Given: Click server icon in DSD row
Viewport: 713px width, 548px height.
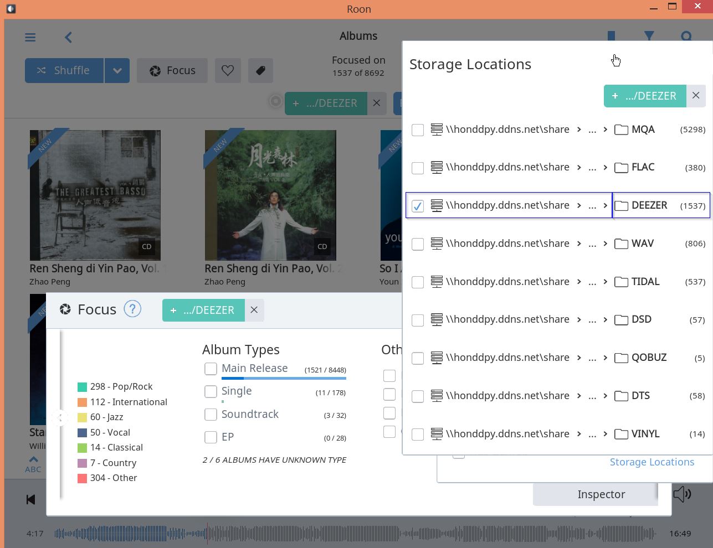Looking at the screenshot, I should coord(437,319).
